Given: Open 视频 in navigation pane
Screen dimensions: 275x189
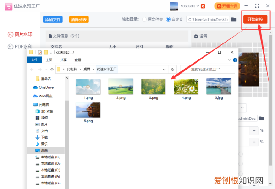Looking at the screenshot, I should click(x=42, y=118).
